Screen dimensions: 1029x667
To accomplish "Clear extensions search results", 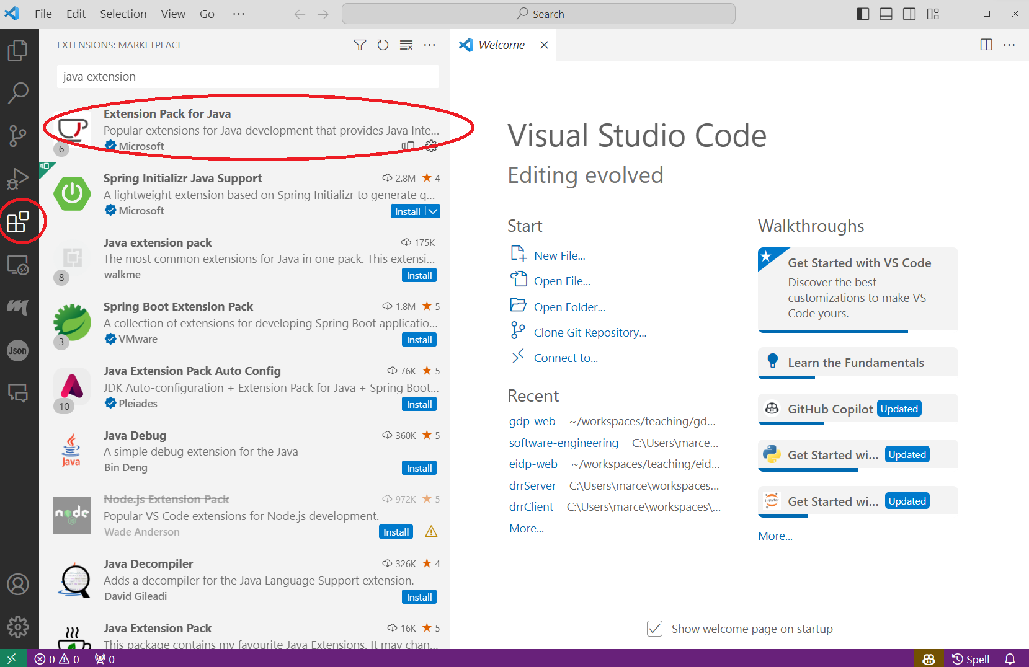I will [x=406, y=45].
